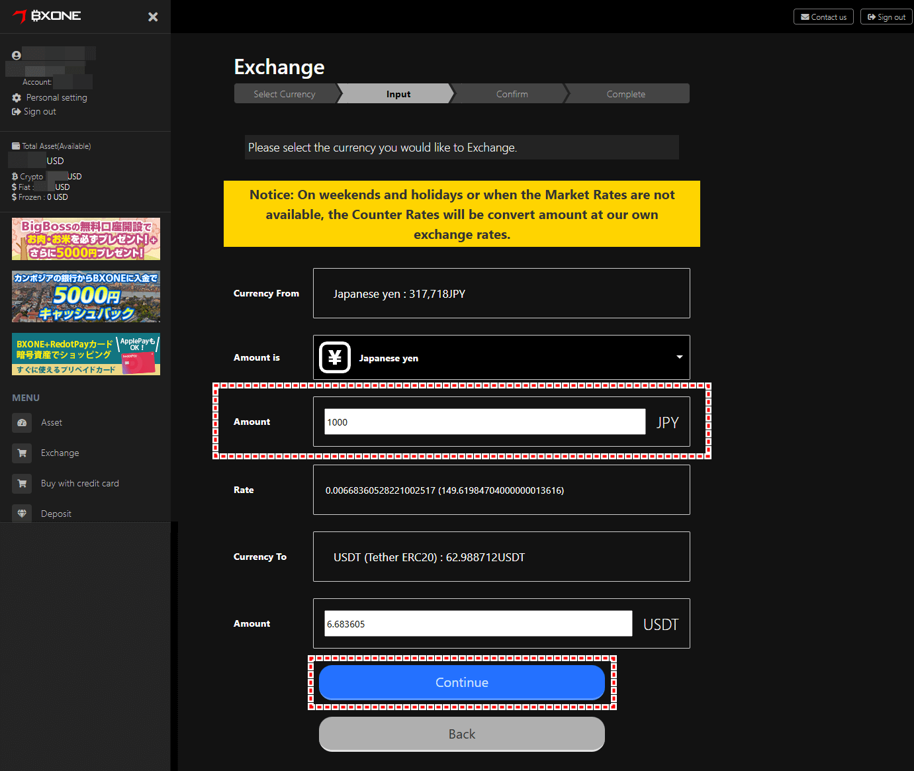Open Exchange in the sidebar menu
Screen dimensions: 914x771
[60, 453]
